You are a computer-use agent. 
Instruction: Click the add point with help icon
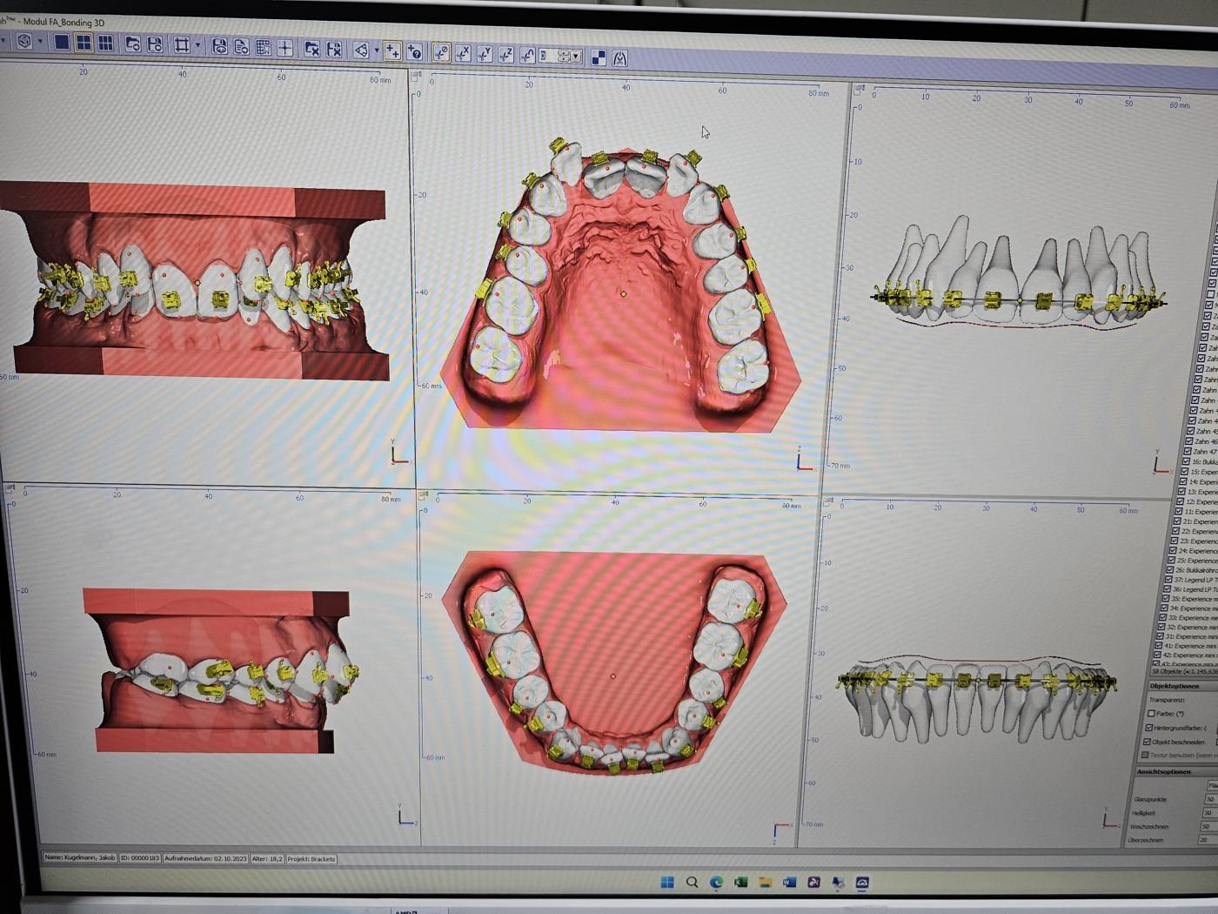414,52
